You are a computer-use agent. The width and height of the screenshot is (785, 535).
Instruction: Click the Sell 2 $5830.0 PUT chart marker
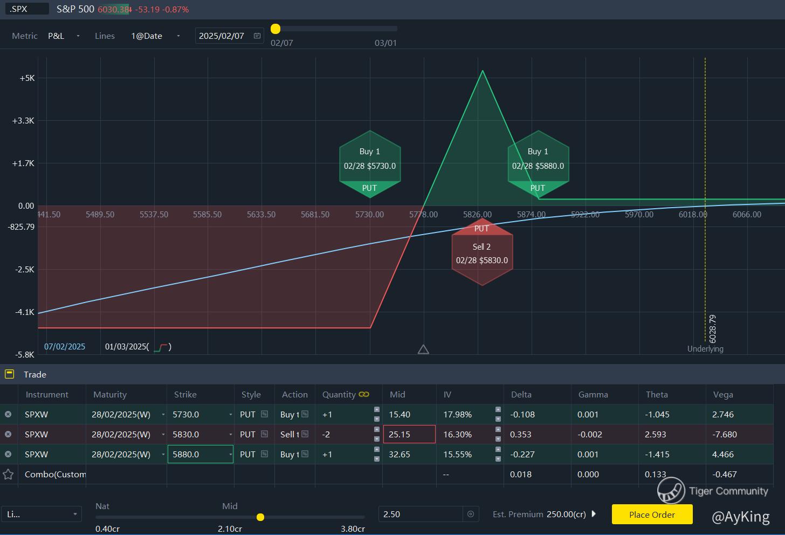pyautogui.click(x=482, y=252)
